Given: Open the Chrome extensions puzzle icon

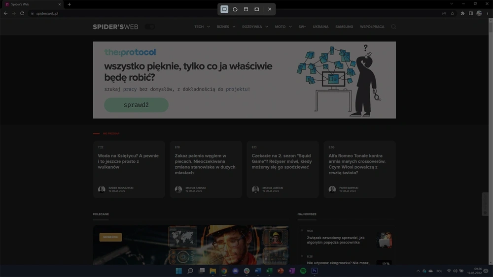Looking at the screenshot, I should point(462,13).
